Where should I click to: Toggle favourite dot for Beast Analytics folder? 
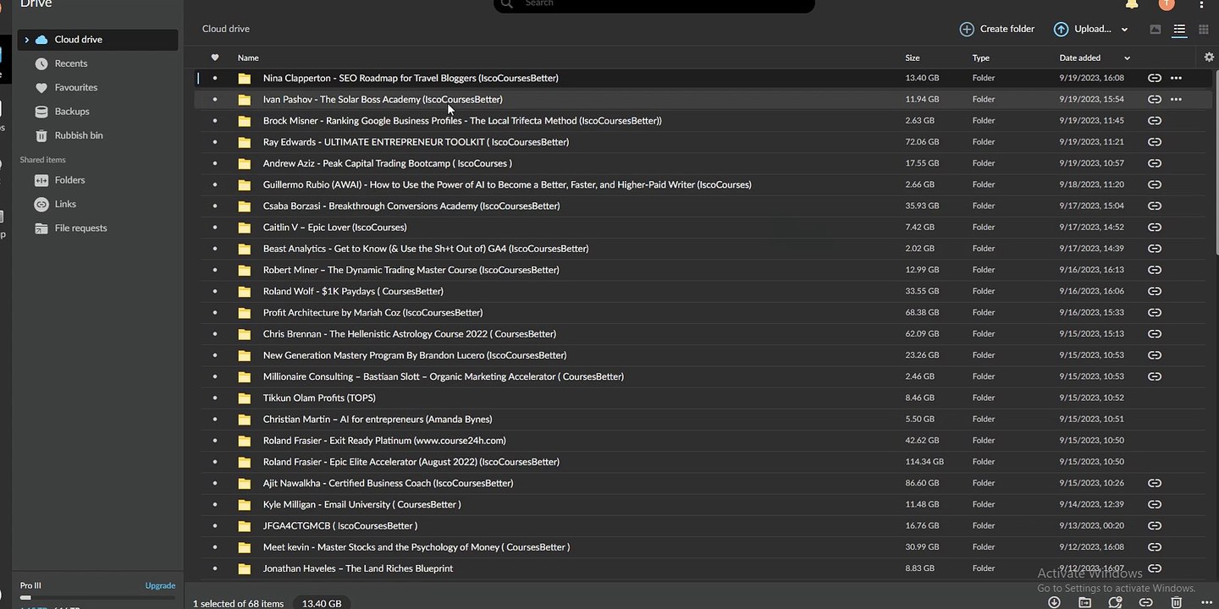click(215, 249)
